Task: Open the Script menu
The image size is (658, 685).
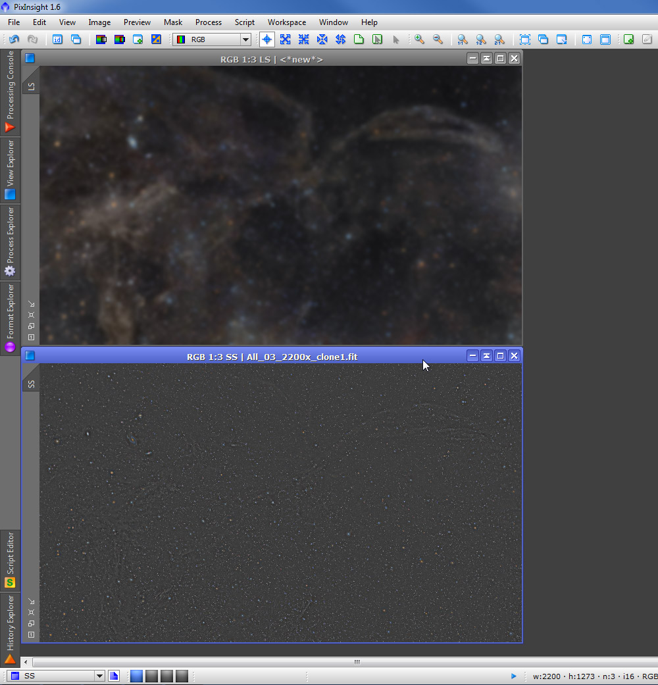Action: pos(244,22)
